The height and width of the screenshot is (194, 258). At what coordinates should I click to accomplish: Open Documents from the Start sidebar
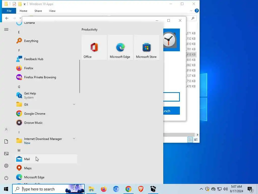6,141
